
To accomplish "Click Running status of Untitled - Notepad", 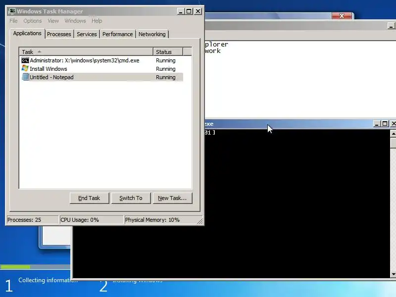I will coord(166,77).
